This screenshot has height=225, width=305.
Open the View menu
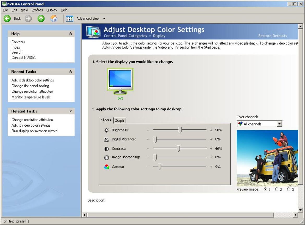coord(25,10)
